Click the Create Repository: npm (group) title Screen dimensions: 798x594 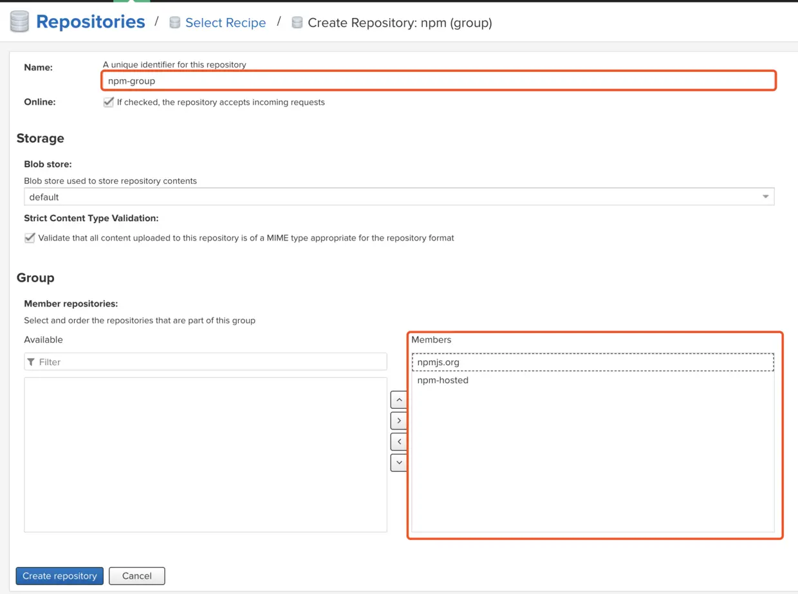(x=400, y=22)
